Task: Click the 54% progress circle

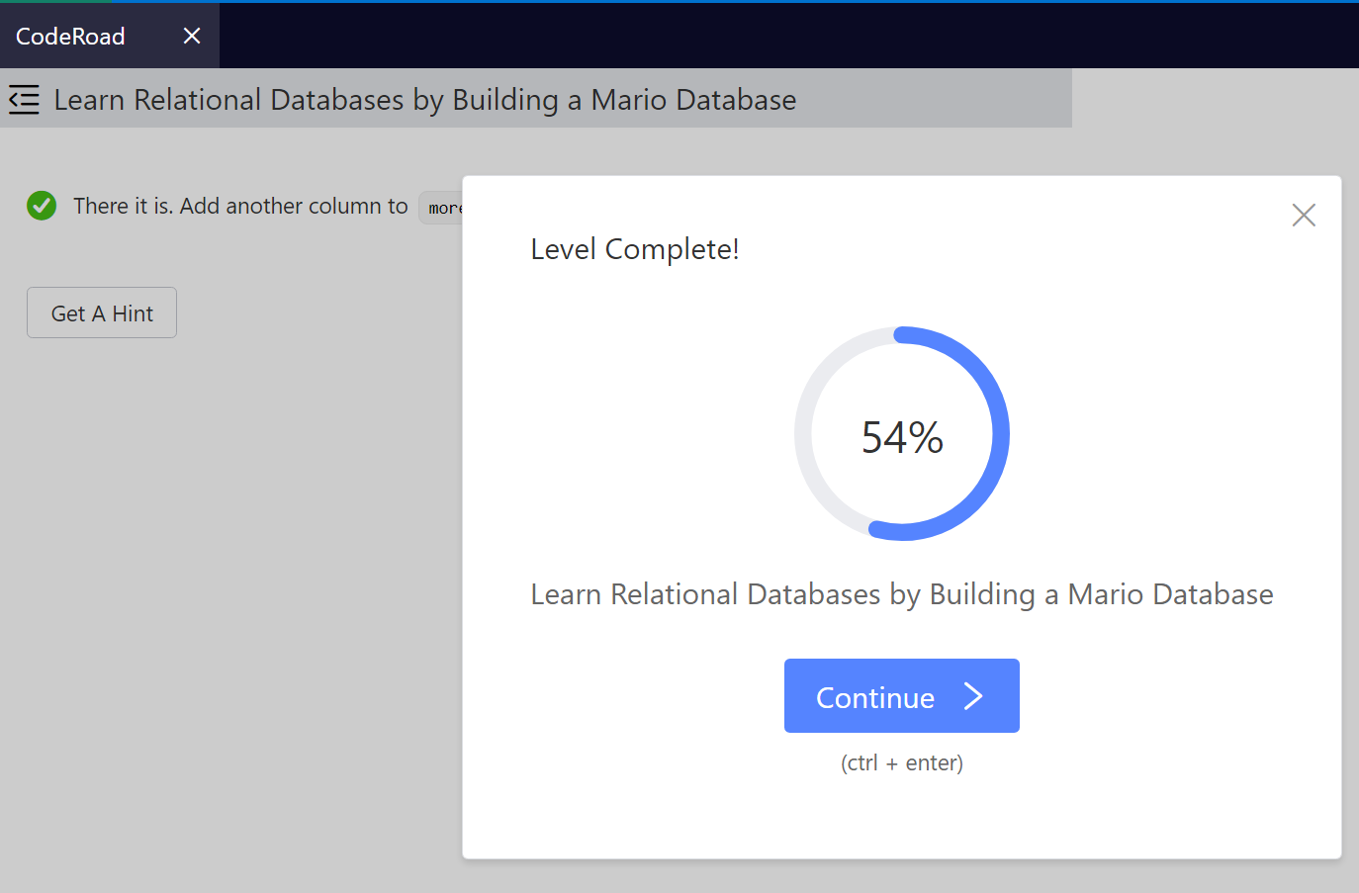Action: tap(902, 433)
